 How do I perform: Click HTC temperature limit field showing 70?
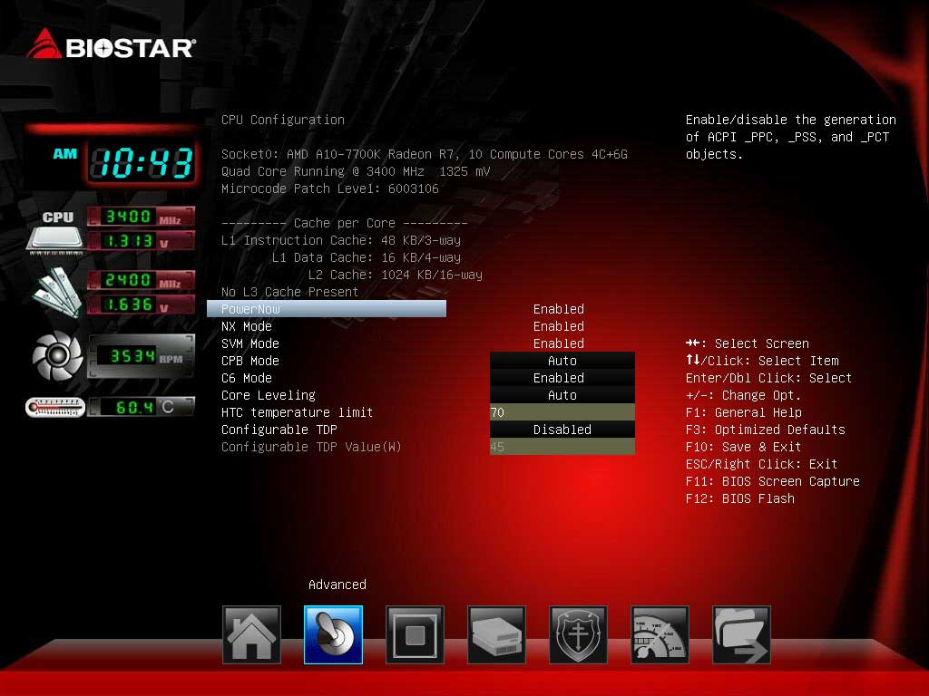[x=562, y=412]
